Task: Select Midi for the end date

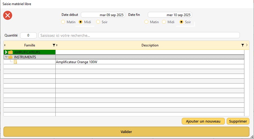Action: click(x=164, y=22)
